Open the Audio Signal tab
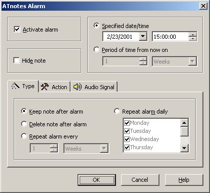 click(x=94, y=87)
